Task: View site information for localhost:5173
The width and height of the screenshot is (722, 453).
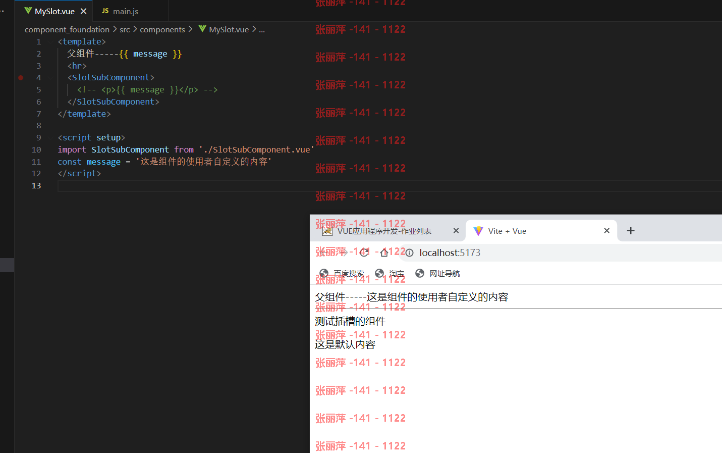Action: (410, 253)
